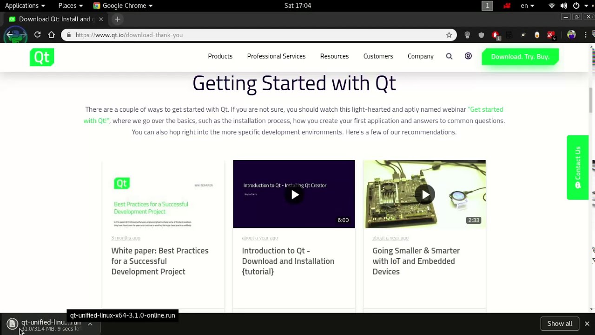Image resolution: width=595 pixels, height=335 pixels.
Task: Open the Company menu
Action: coord(420,56)
